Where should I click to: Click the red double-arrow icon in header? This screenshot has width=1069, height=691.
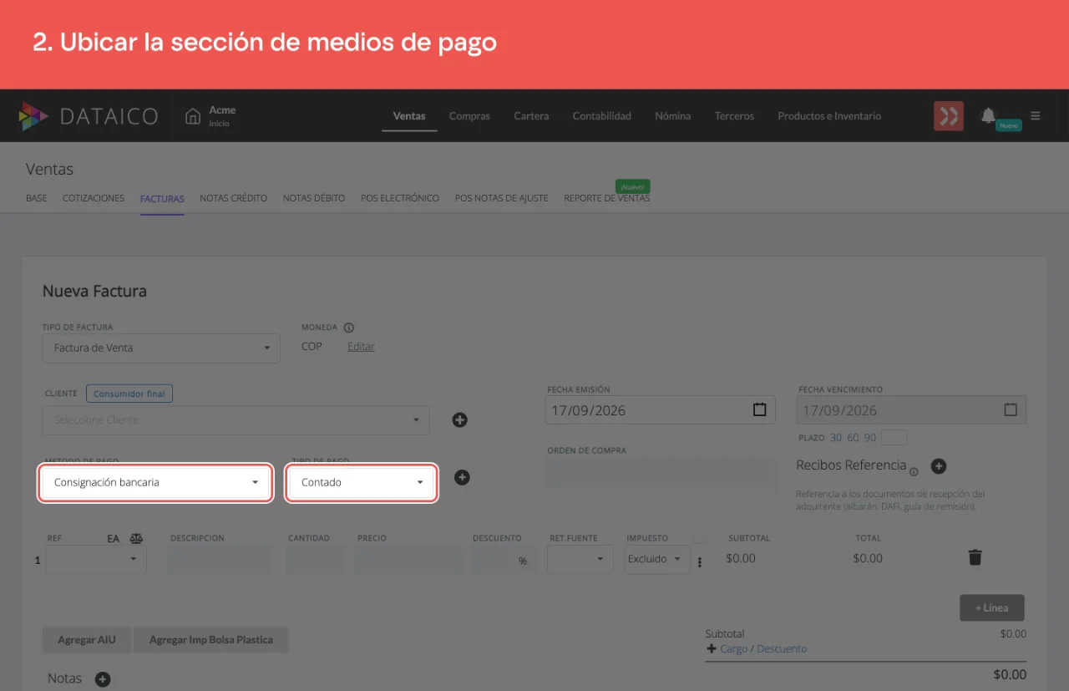[x=949, y=116]
